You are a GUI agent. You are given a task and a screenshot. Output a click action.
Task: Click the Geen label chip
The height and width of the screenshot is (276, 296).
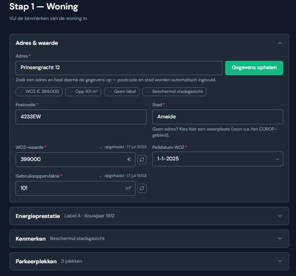[x=122, y=92]
